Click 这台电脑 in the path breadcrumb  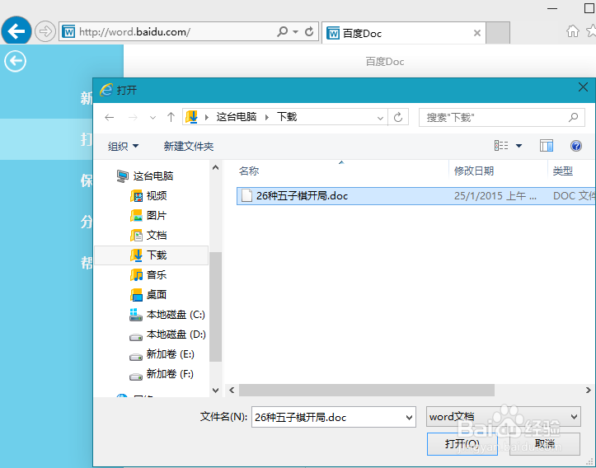tap(237, 117)
